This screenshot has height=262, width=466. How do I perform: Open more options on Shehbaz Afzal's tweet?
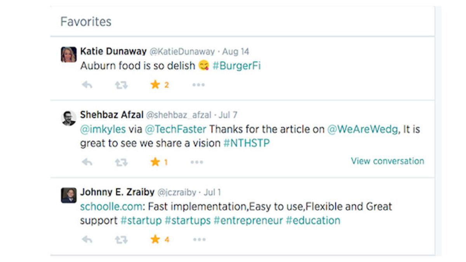point(197,162)
